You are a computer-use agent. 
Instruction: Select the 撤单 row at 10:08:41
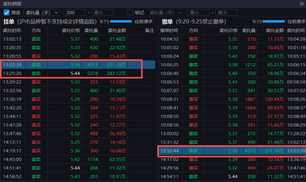click(232, 108)
